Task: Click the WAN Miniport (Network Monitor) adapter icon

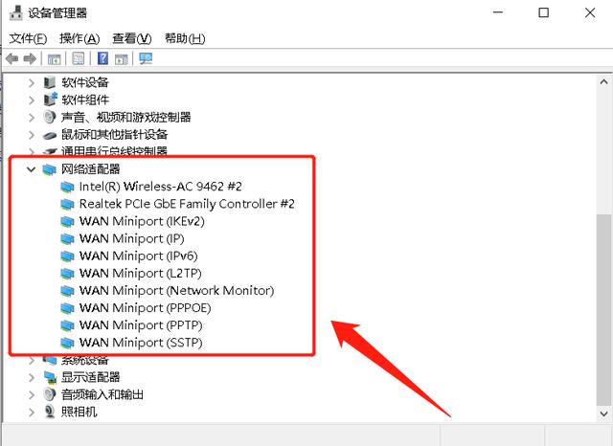Action: coord(67,291)
